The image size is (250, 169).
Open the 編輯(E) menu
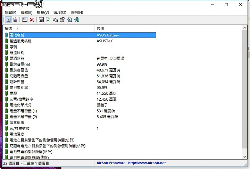coord(26,12)
